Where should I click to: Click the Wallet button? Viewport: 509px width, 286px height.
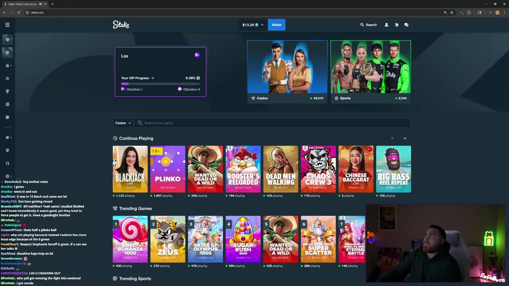point(276,25)
